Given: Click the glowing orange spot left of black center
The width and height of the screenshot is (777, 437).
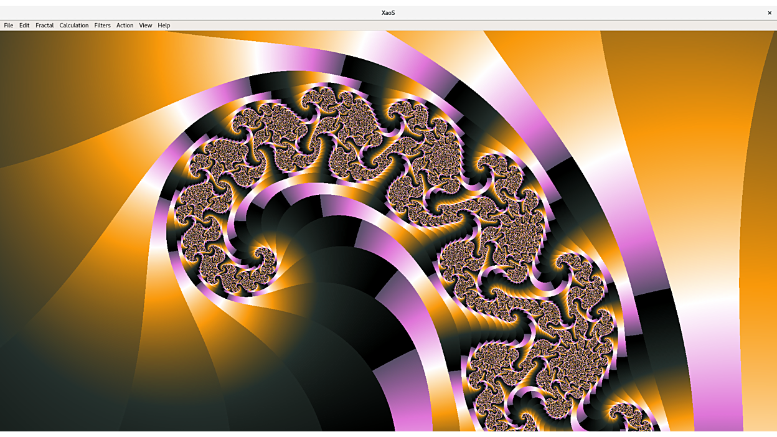Looking at the screenshot, I should click(x=291, y=248).
